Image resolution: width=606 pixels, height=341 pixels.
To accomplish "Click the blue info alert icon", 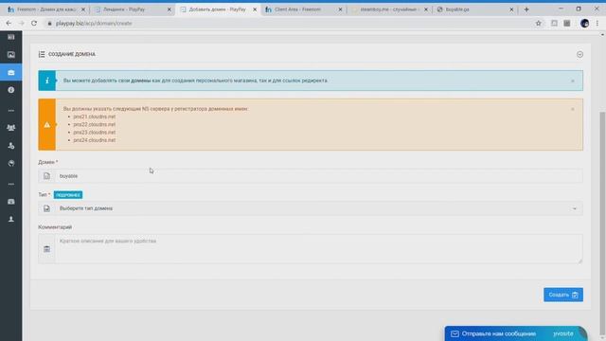I will (x=46, y=81).
